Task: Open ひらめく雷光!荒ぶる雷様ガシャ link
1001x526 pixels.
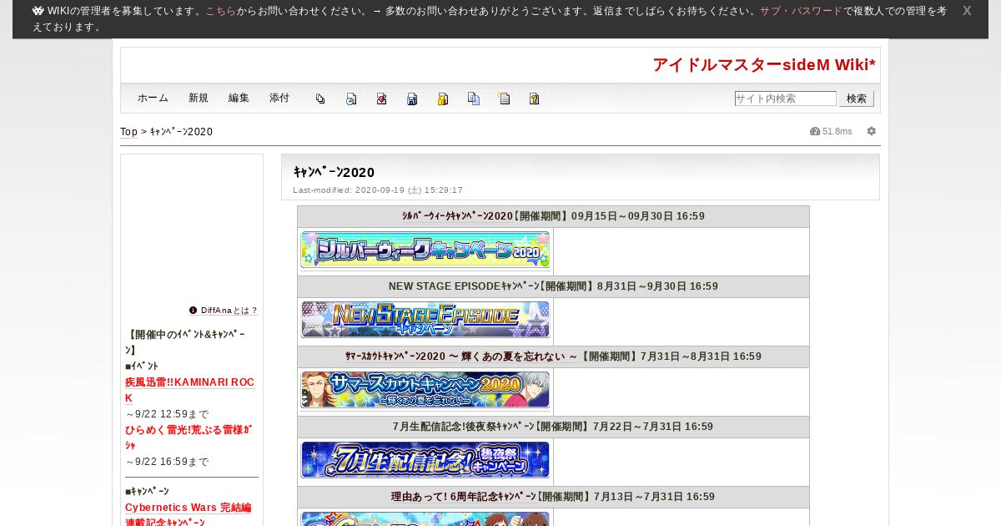Action: [x=189, y=437]
